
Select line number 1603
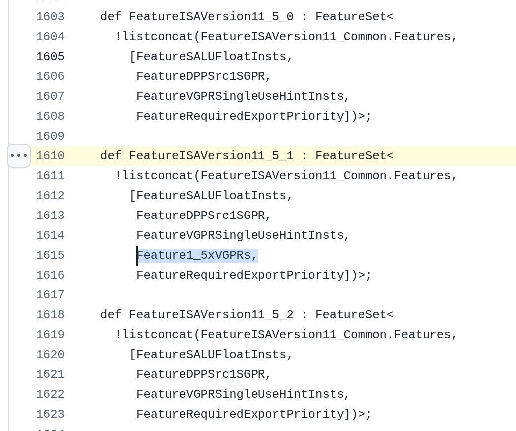(50, 17)
